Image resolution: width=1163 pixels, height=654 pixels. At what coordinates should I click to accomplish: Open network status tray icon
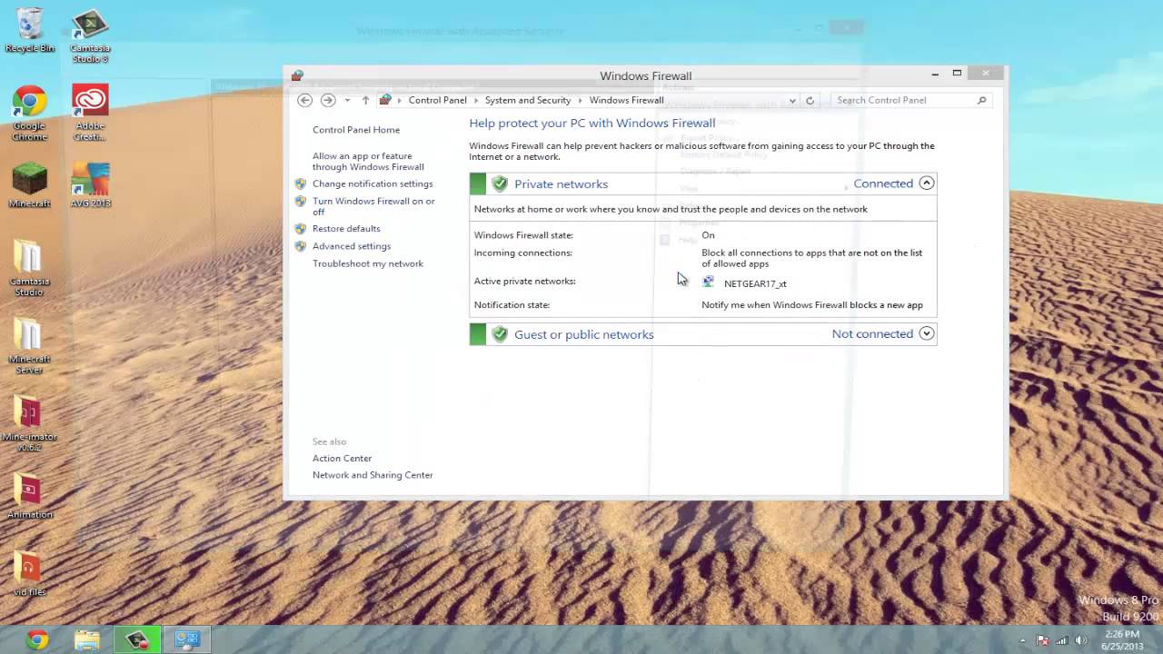(1061, 640)
